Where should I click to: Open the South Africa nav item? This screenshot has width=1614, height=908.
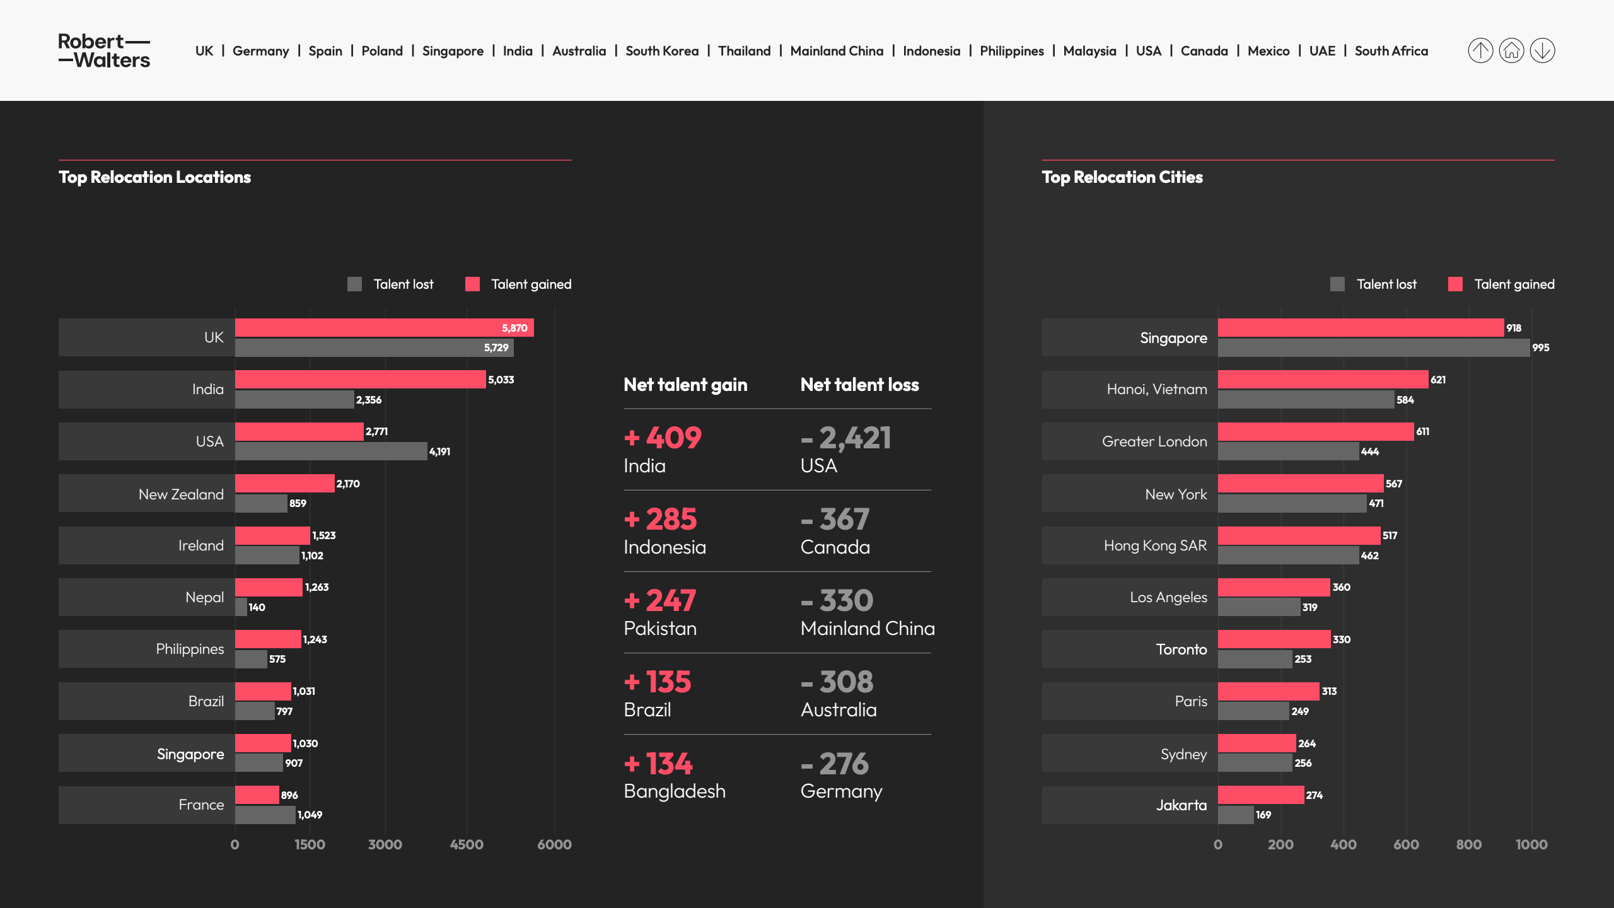coord(1391,51)
